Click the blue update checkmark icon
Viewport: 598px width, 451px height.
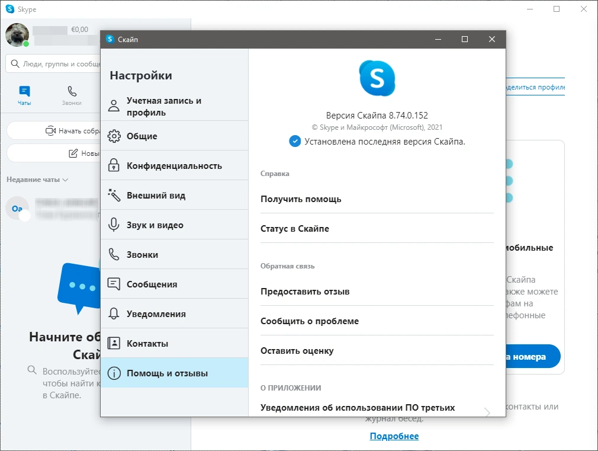click(x=294, y=141)
